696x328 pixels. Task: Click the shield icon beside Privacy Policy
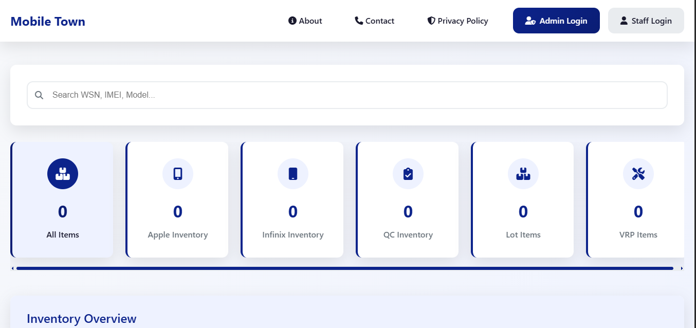coord(431,21)
